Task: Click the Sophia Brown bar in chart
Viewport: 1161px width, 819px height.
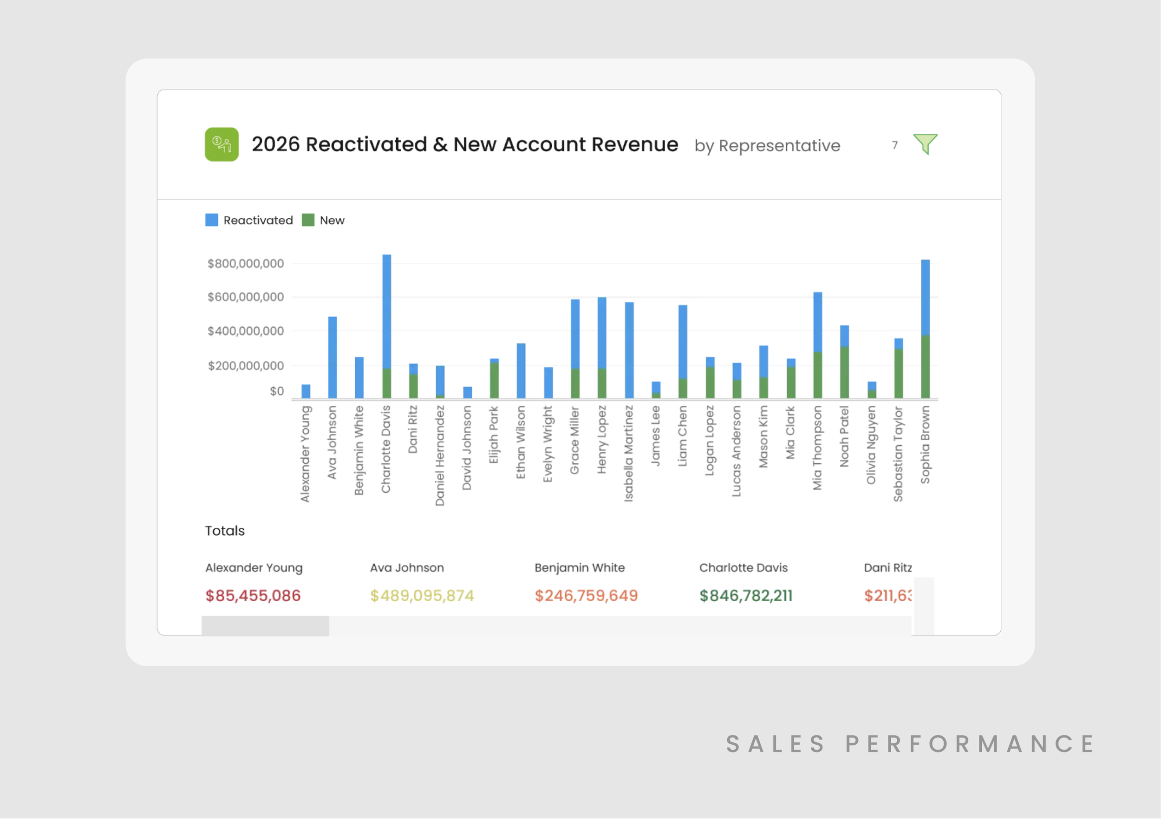Action: pyautogui.click(x=926, y=329)
